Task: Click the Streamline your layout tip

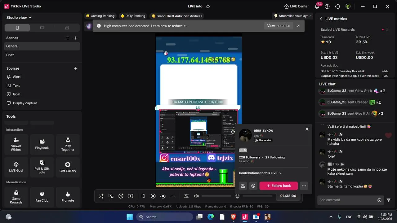Action: 293,16
